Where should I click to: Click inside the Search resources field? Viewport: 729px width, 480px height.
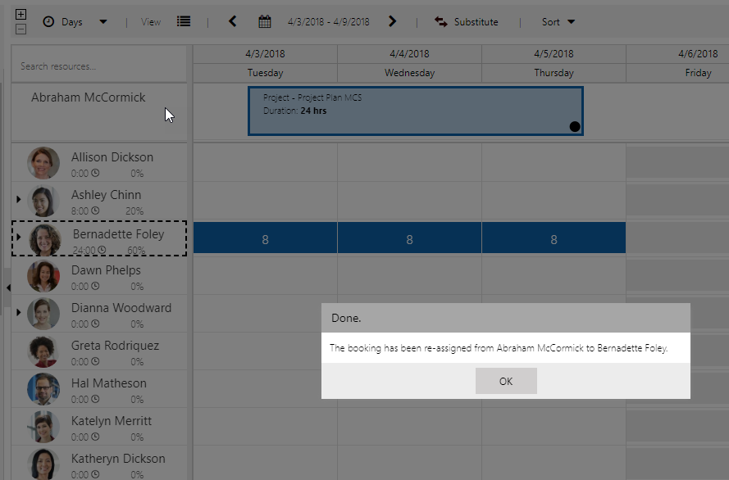[98, 66]
